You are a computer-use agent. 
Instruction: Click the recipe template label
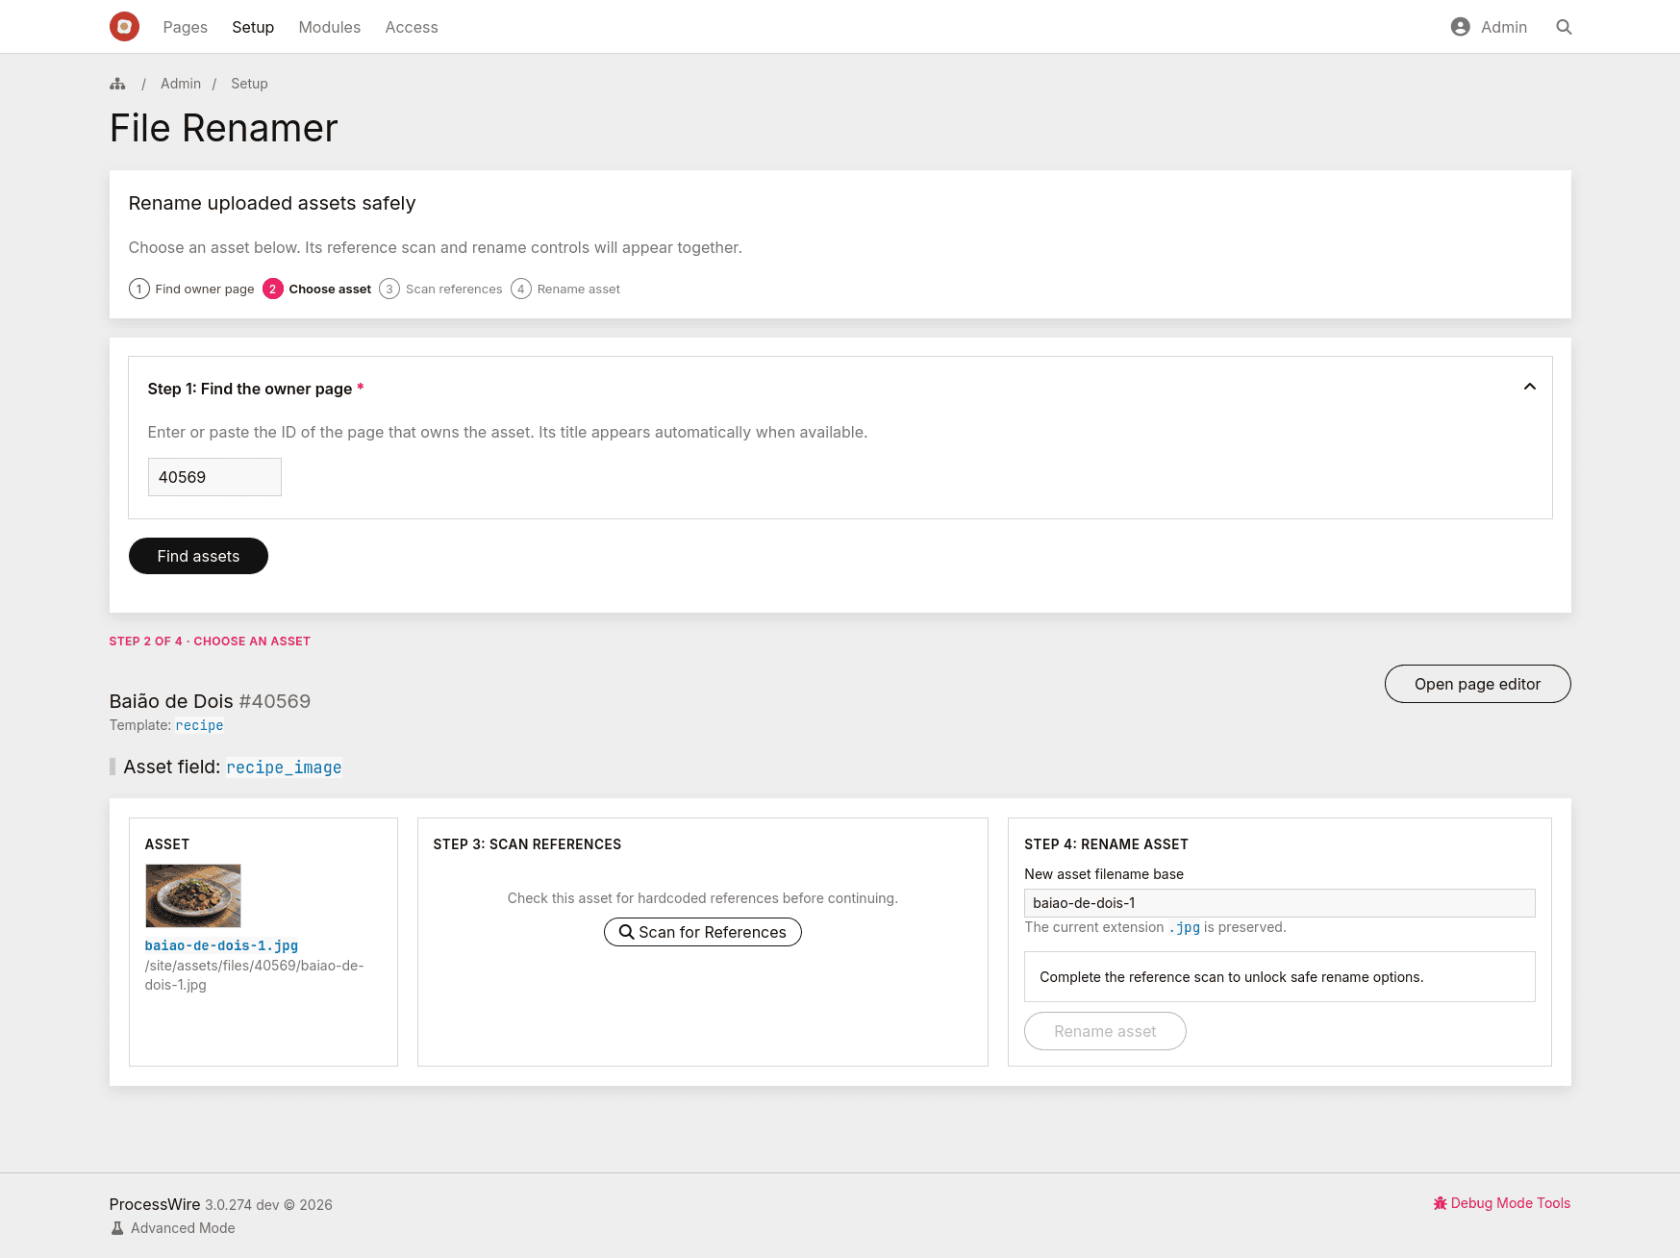pos(199,725)
